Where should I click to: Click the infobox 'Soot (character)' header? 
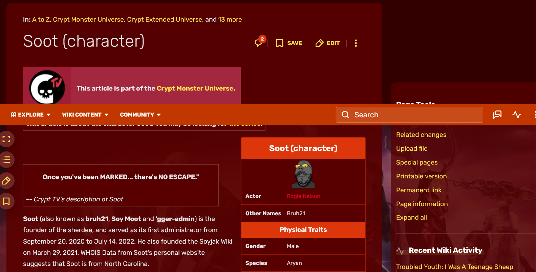(303, 148)
